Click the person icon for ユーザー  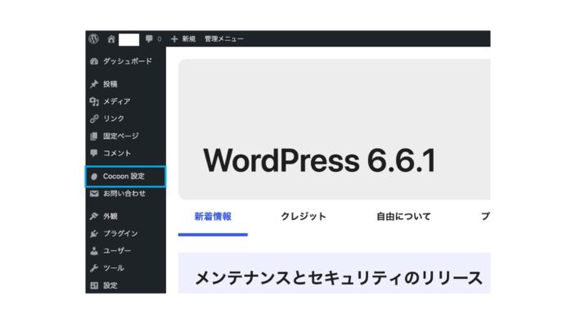[x=94, y=251]
